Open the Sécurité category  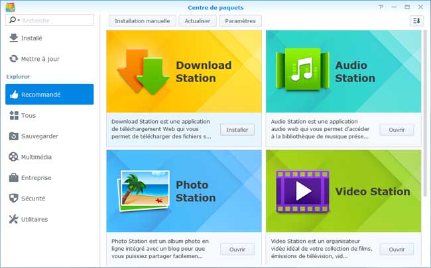[x=50, y=199]
